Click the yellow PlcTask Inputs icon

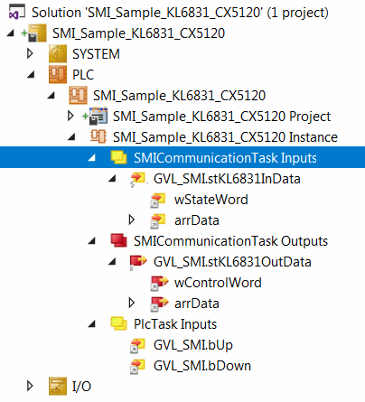[118, 324]
